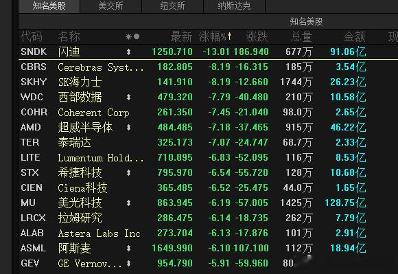Click the stock name 泰瑞达
This screenshot has width=398, height=274.
(x=74, y=142)
